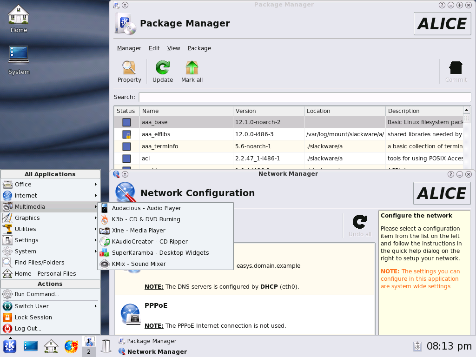Click sticky pin icon in Package Manager titlebar
476x357 pixels.
coord(125,5)
